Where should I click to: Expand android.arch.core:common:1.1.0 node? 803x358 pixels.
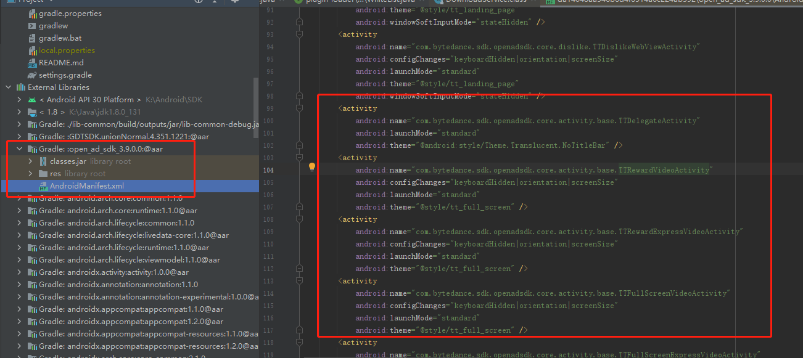[x=19, y=198]
